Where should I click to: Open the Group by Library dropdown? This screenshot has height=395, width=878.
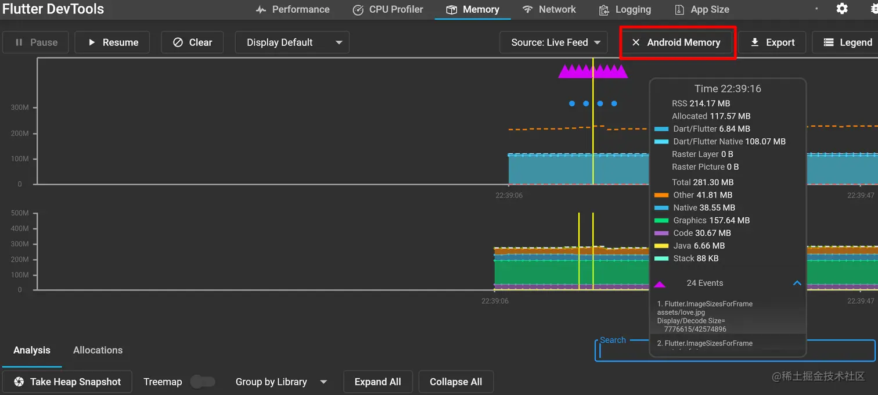[x=281, y=382]
